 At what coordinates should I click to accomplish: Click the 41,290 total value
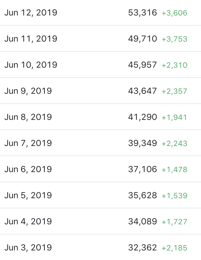pyautogui.click(x=143, y=117)
